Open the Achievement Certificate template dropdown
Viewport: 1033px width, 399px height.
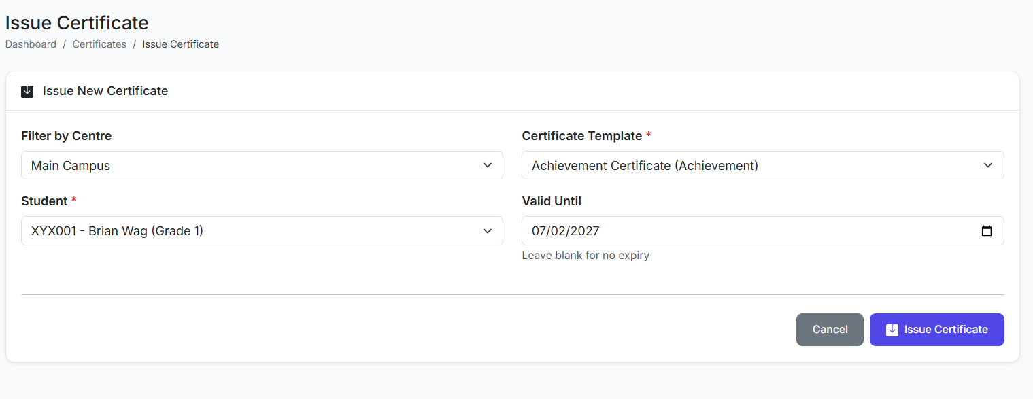click(748, 165)
